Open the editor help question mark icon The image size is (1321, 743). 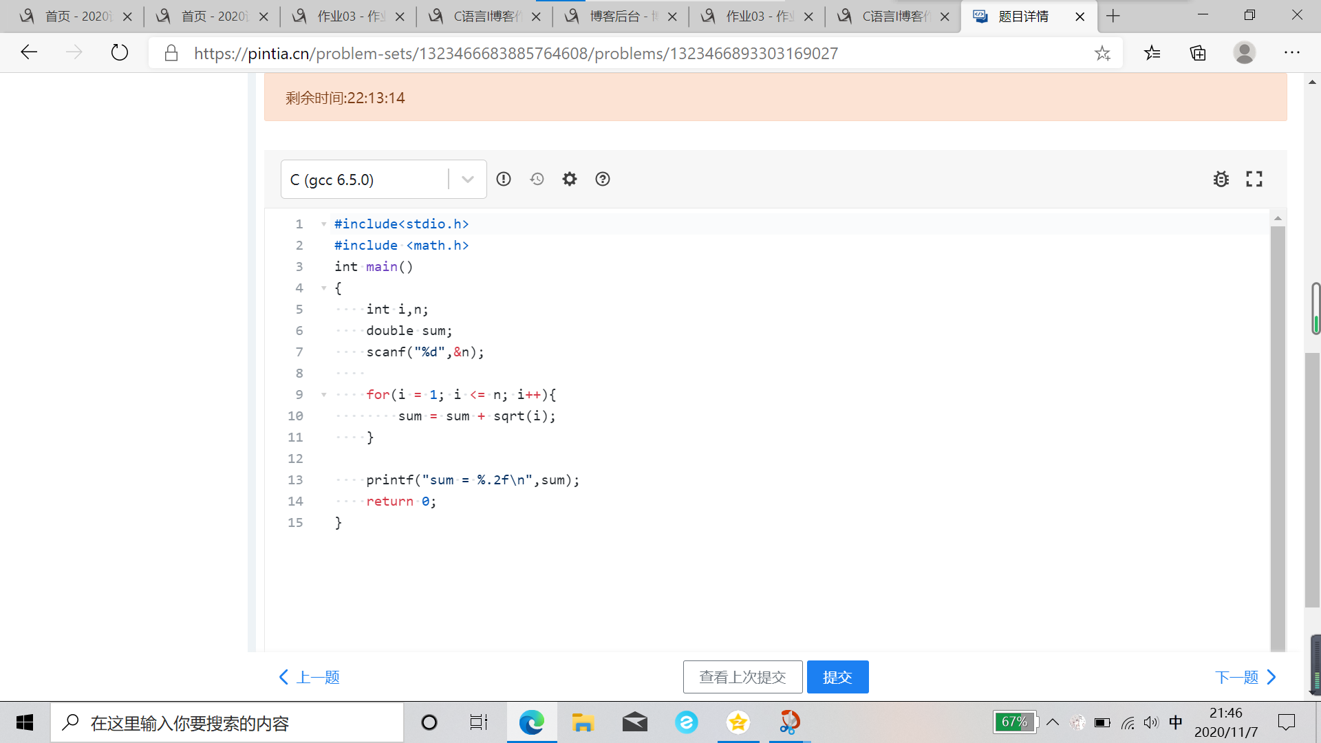point(603,179)
